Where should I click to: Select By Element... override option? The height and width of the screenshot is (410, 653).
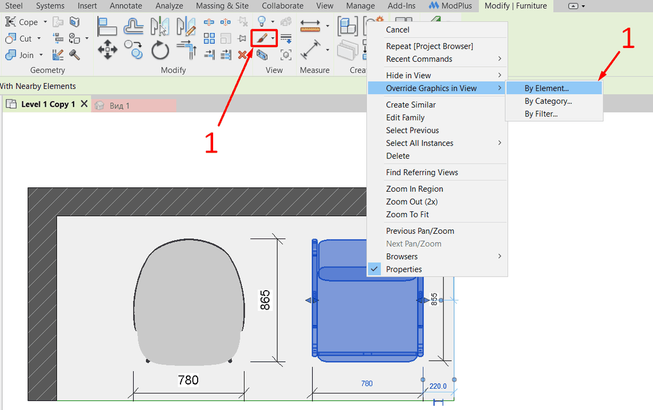click(554, 88)
